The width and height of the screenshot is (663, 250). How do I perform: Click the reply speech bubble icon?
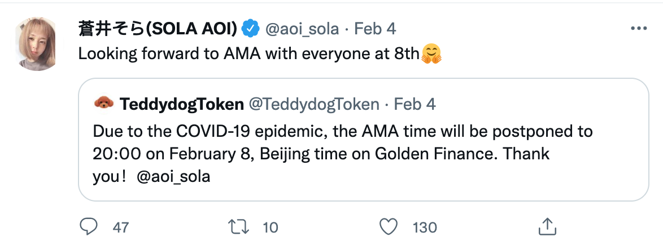tap(89, 227)
